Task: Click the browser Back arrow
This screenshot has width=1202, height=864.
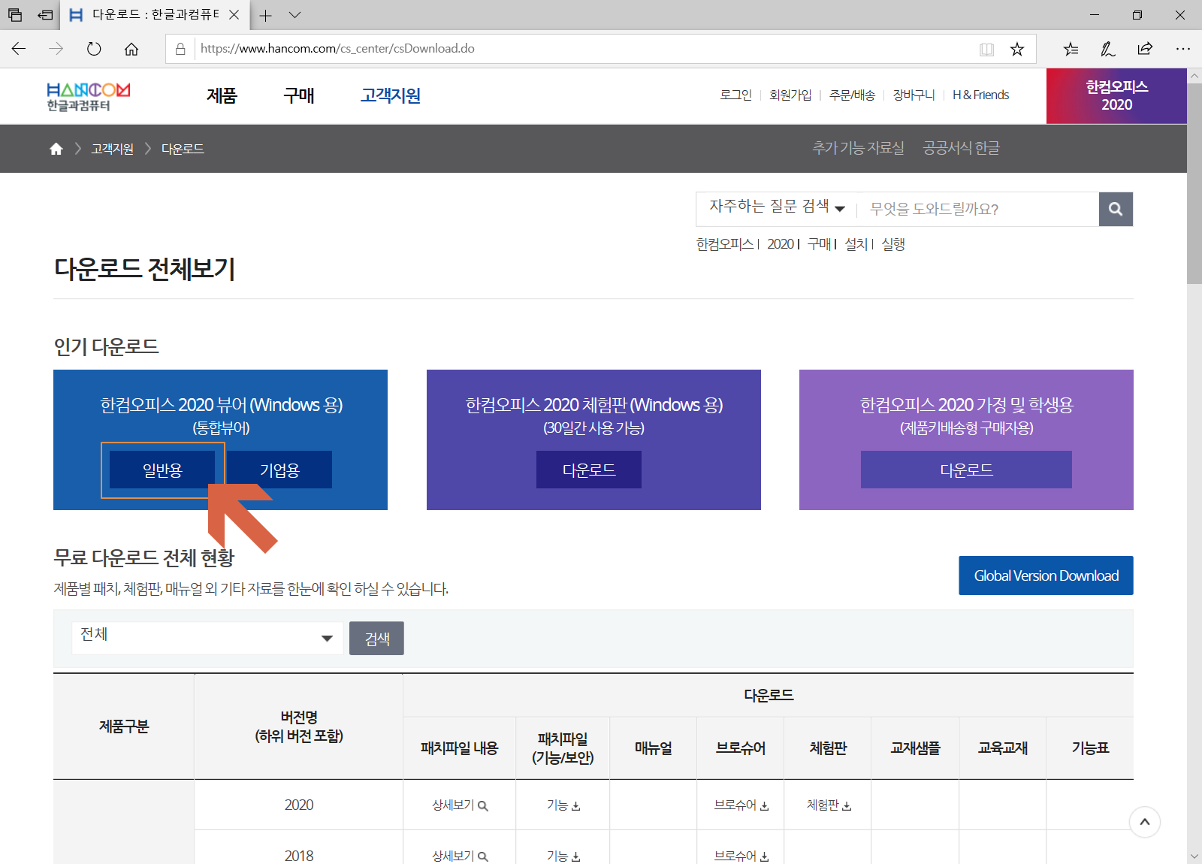Action: (19, 49)
